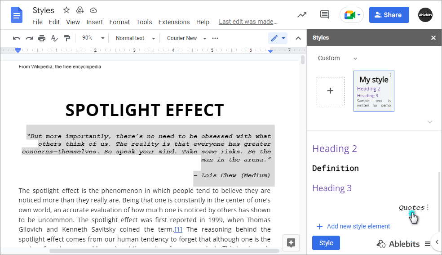Select the My style thumbnail
The image size is (442, 255).
[x=374, y=91]
